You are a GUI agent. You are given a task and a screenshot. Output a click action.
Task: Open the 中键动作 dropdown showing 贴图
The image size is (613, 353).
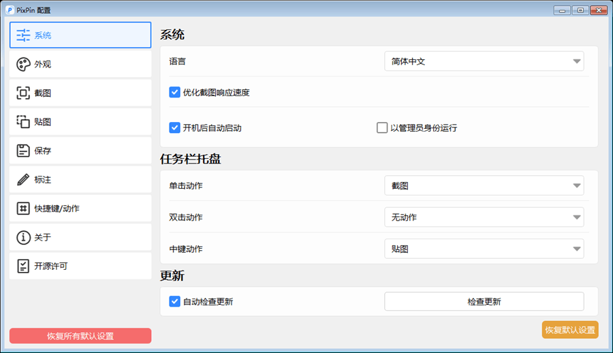484,249
